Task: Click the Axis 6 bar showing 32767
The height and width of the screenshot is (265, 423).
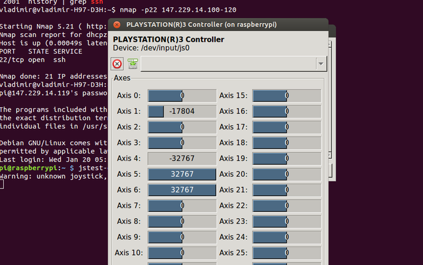Action: pyautogui.click(x=182, y=190)
